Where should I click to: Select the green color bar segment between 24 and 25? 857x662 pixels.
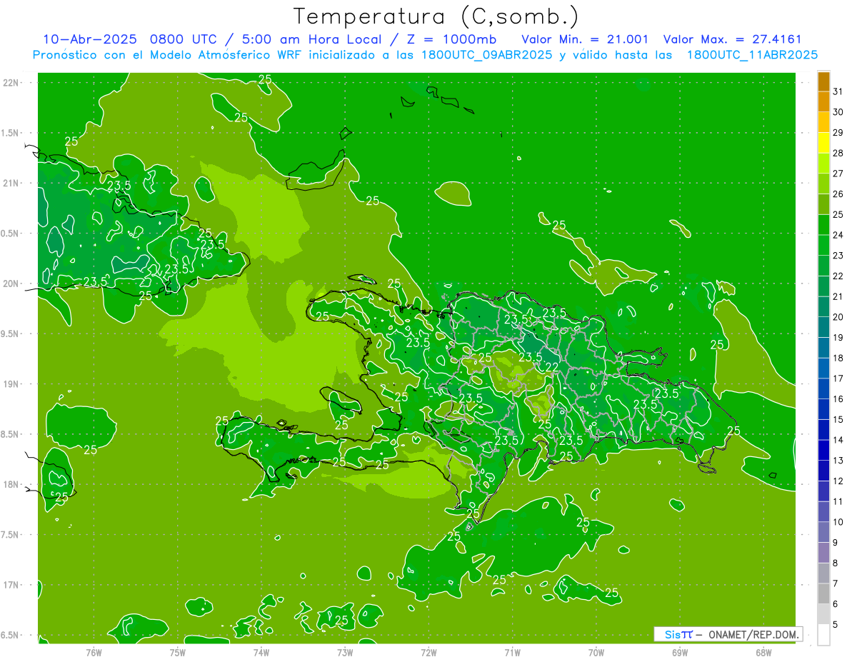[823, 224]
